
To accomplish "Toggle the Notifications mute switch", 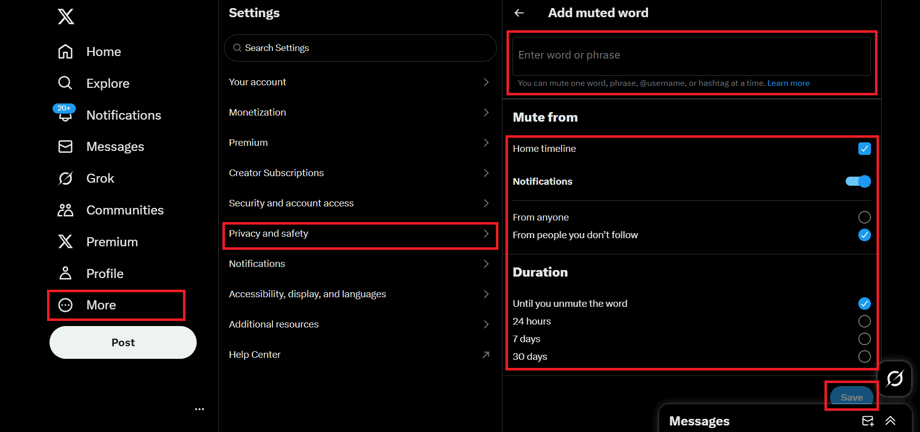I will 858,181.
